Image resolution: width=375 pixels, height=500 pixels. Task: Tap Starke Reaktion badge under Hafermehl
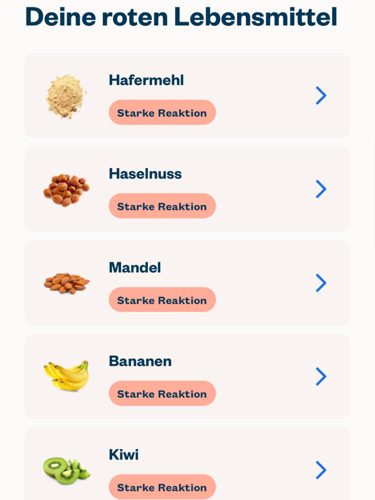[x=162, y=113]
